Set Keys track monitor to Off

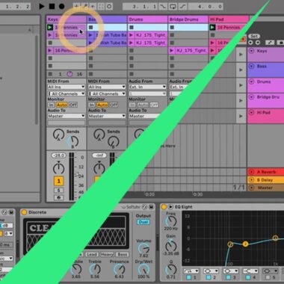click(73, 105)
